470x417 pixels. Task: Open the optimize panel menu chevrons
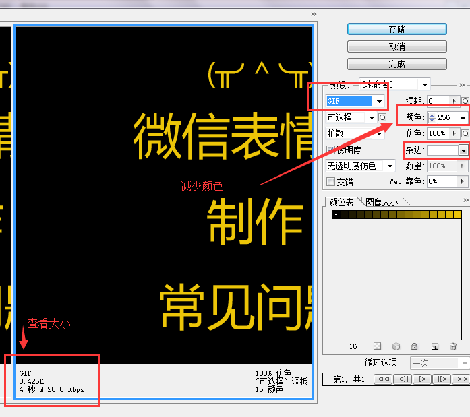coord(462,85)
